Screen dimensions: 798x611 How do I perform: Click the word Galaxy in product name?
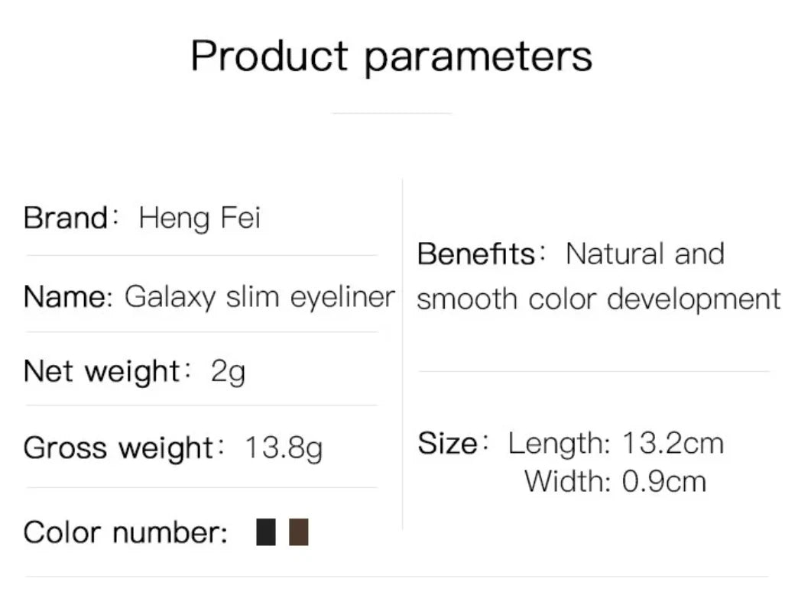coord(170,297)
